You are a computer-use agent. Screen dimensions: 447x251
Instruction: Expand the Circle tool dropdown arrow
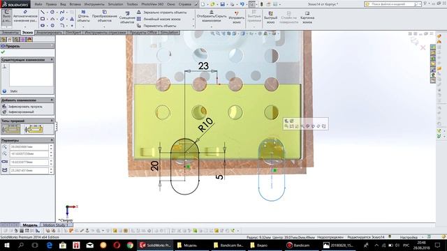coord(57,13)
